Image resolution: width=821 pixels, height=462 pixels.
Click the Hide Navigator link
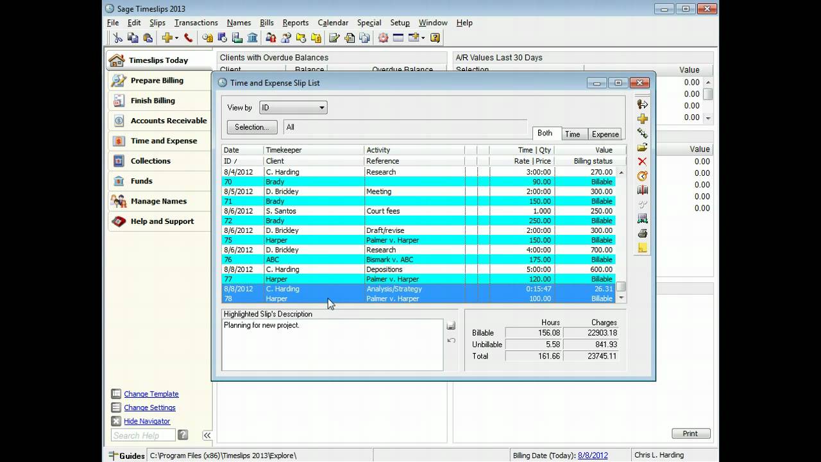click(x=147, y=421)
